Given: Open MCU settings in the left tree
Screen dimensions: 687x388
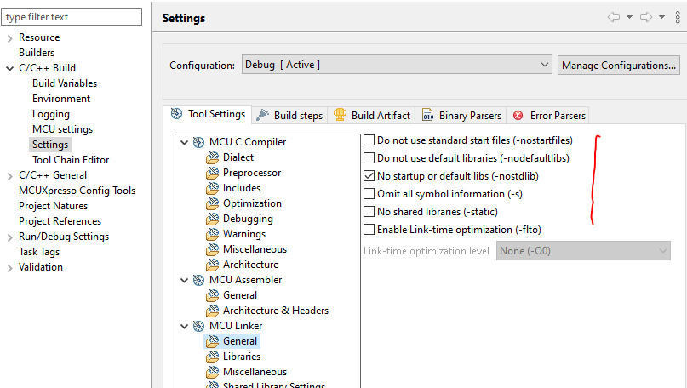Looking at the screenshot, I should coord(62,129).
